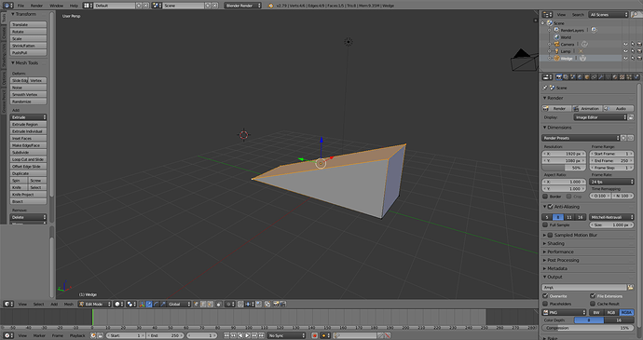Click the Extrude Region button

[28, 124]
